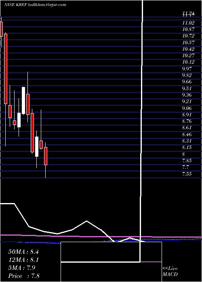Click the 9.21 price axis label
202x282 pixels.
[187, 102]
